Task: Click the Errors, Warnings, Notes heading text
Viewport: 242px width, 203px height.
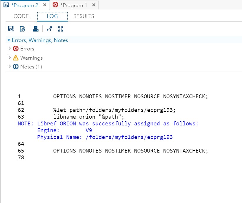Action: [40, 40]
